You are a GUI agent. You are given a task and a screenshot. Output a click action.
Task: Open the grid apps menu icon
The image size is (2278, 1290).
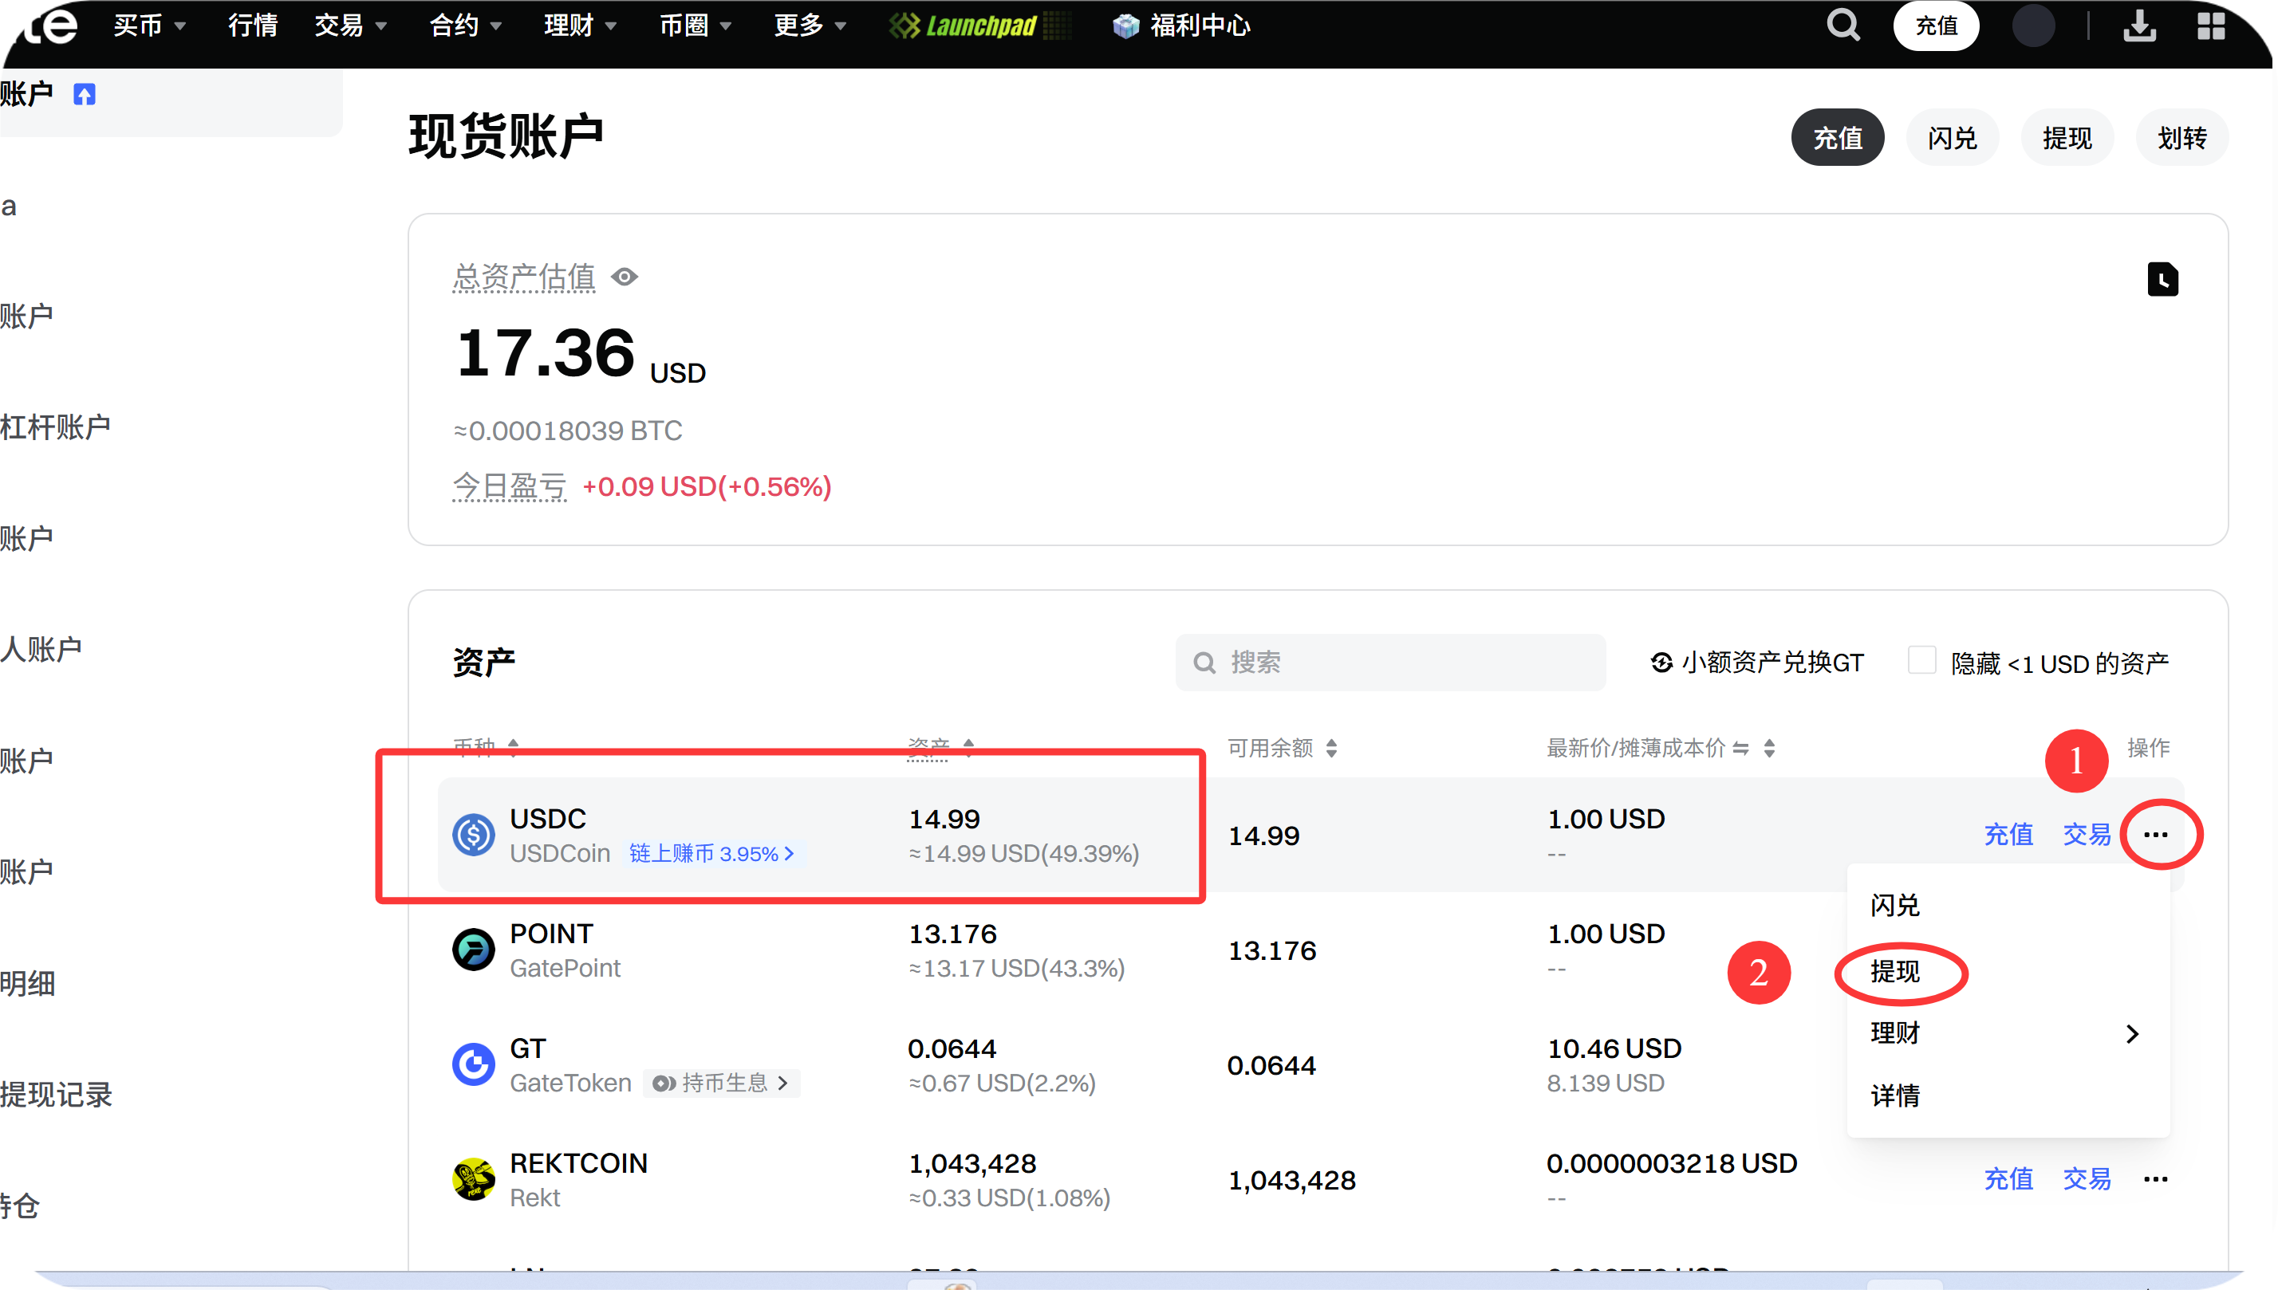(2211, 25)
